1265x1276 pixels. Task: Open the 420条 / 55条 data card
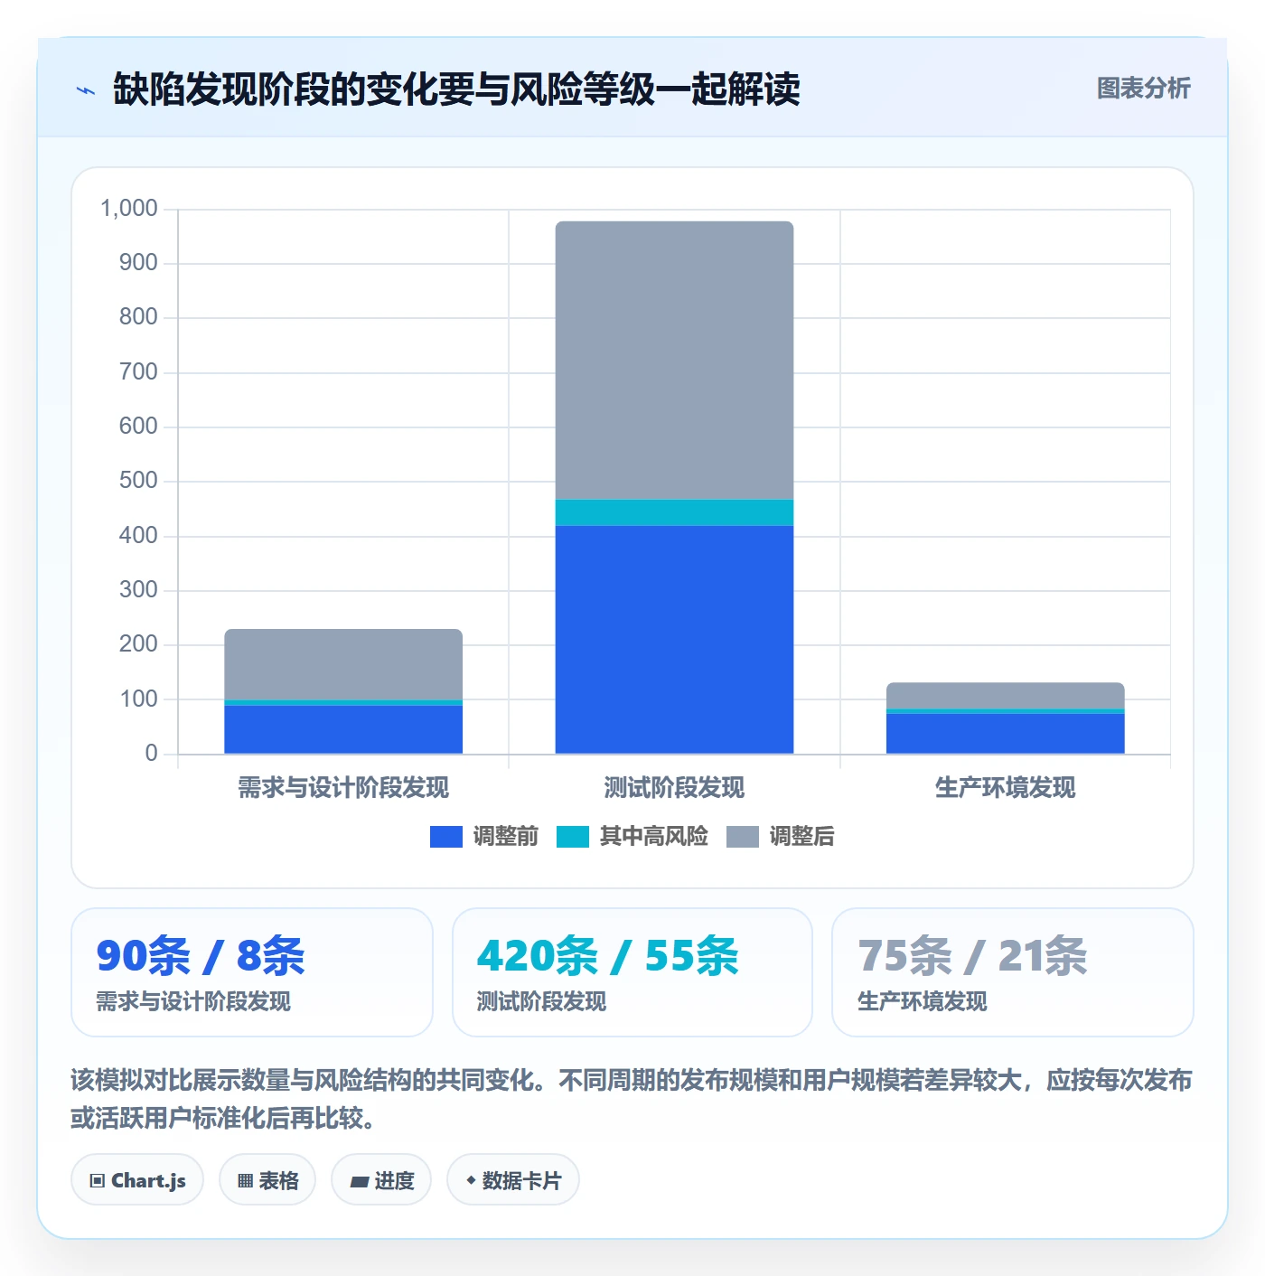(632, 972)
